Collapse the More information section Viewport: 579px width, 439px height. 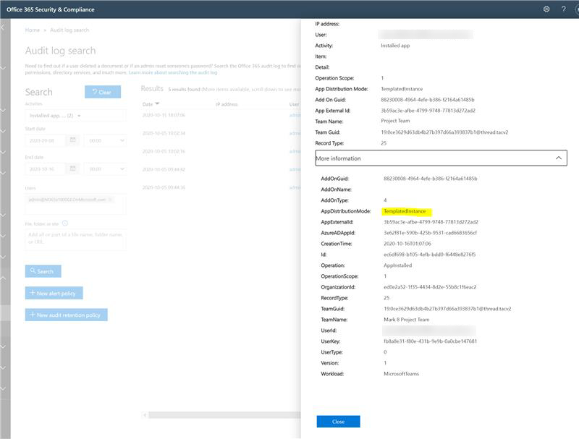pos(558,158)
